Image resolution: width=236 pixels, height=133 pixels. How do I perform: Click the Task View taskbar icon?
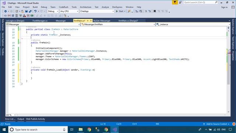(72, 130)
